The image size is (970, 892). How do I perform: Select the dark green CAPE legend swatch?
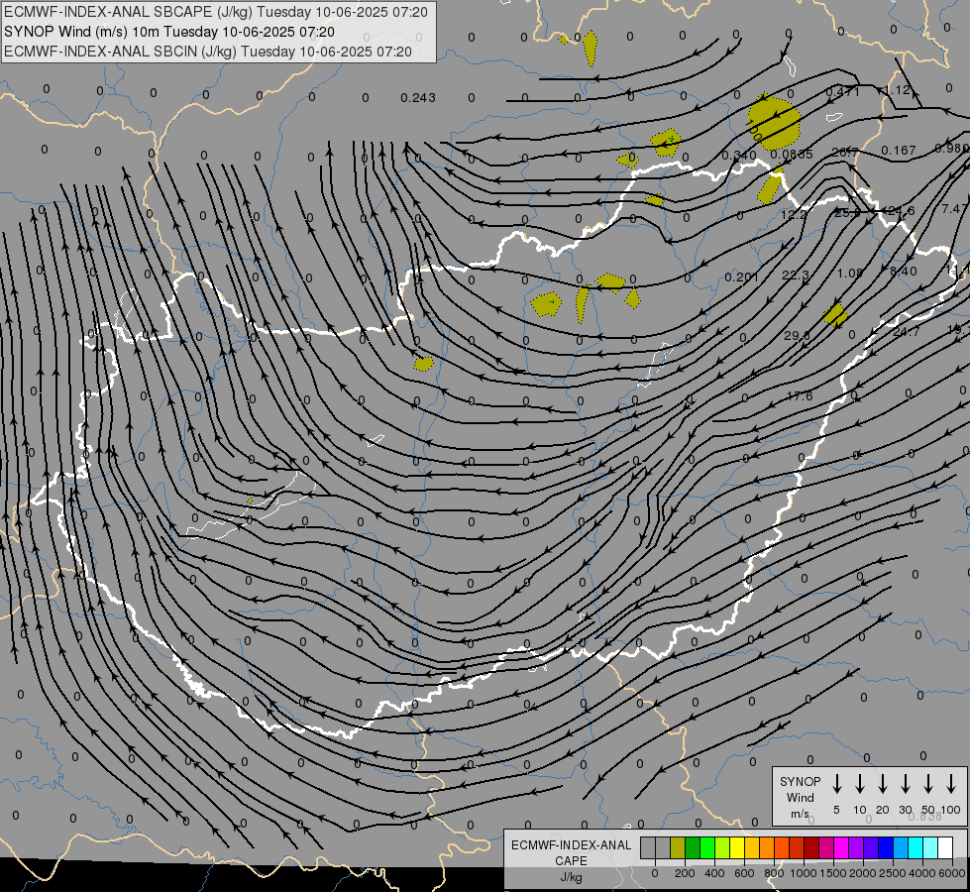tap(693, 848)
